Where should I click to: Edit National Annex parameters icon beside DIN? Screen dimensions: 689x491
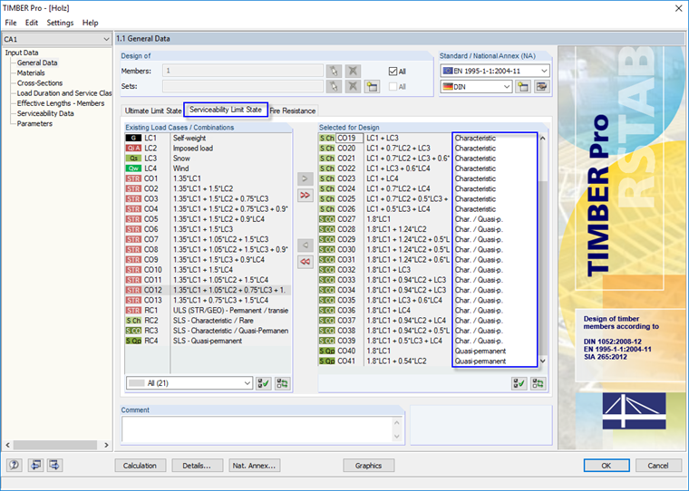point(542,87)
